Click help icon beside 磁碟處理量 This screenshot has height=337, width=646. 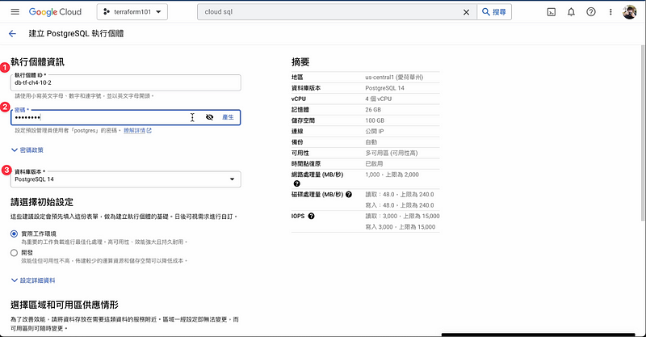pos(349,194)
